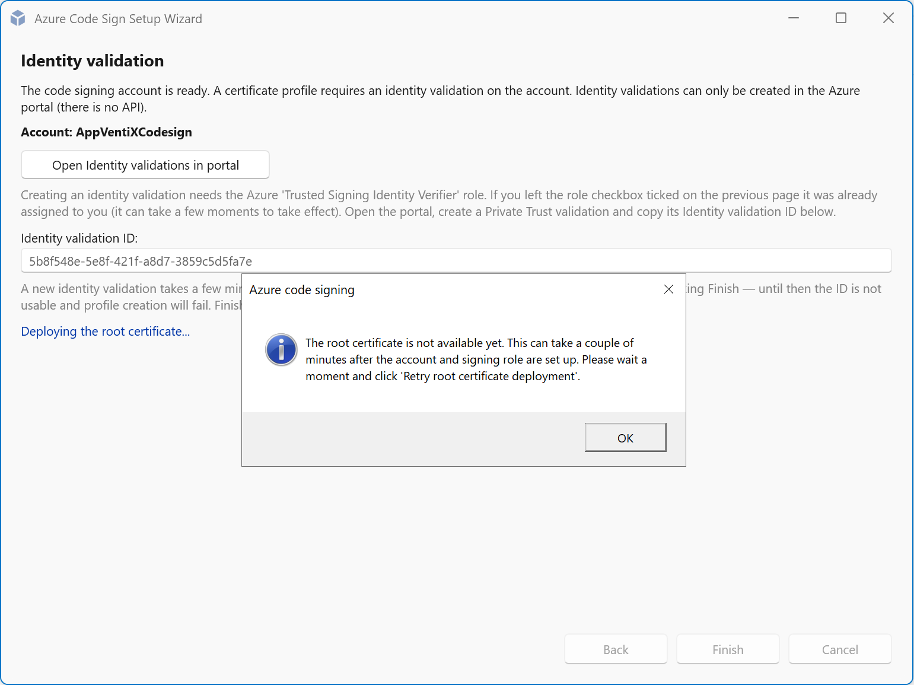Close the Azure code signing message box
Viewport: 914px width, 685px height.
point(668,289)
